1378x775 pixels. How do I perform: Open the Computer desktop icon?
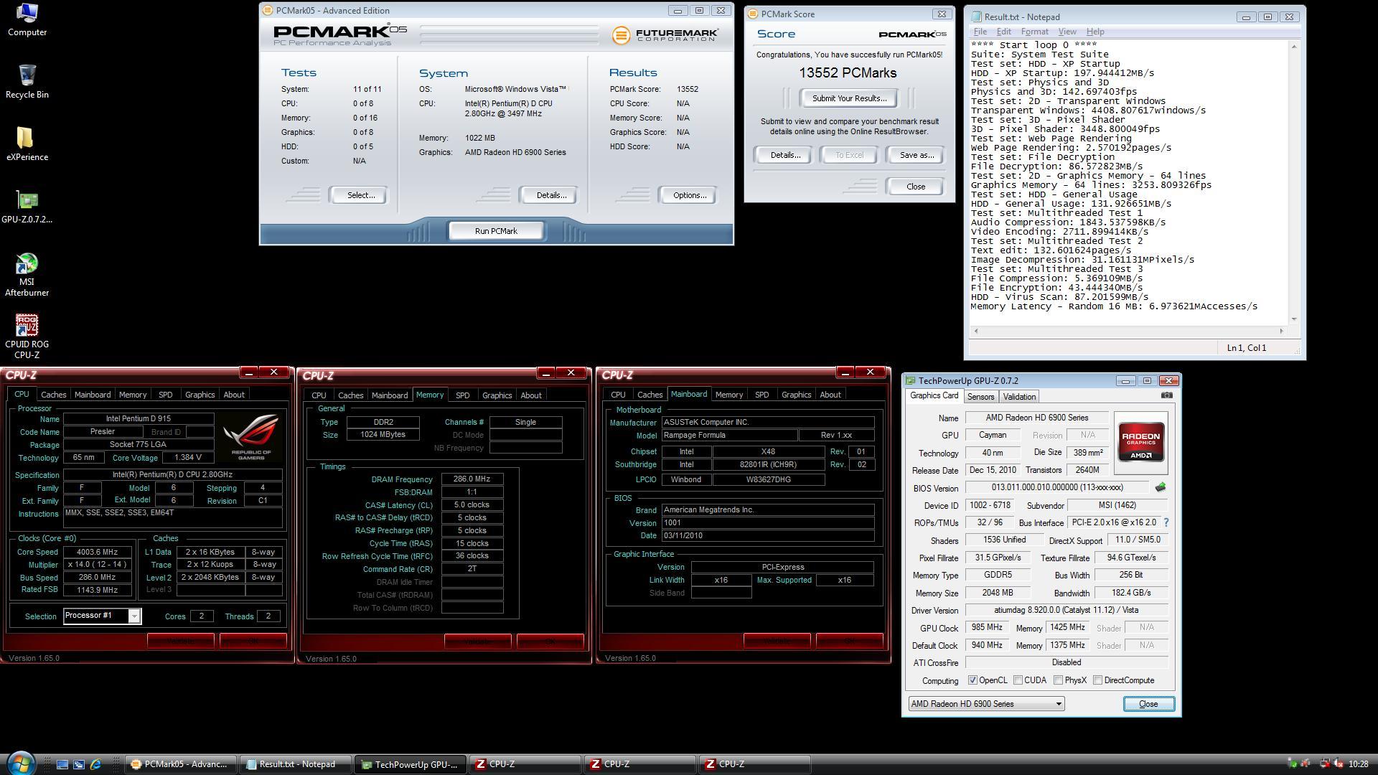[x=27, y=19]
